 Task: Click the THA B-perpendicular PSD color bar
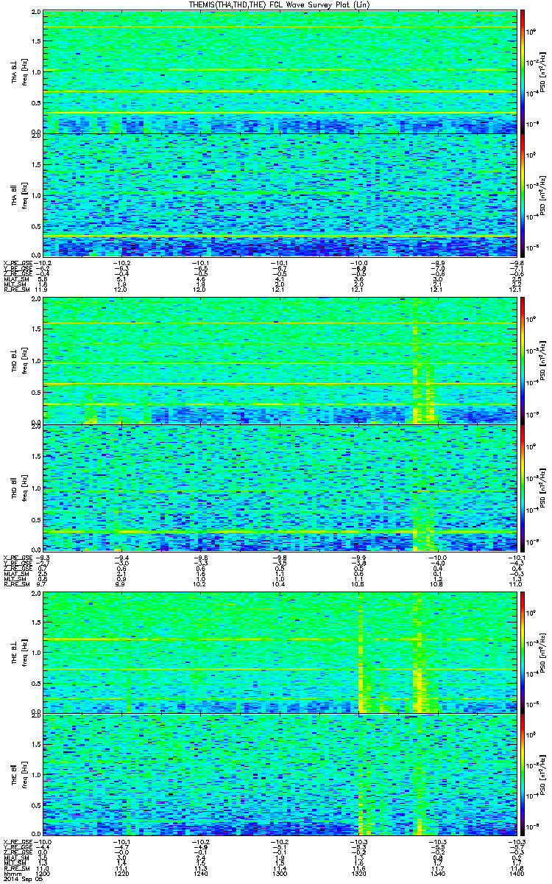[x=522, y=72]
